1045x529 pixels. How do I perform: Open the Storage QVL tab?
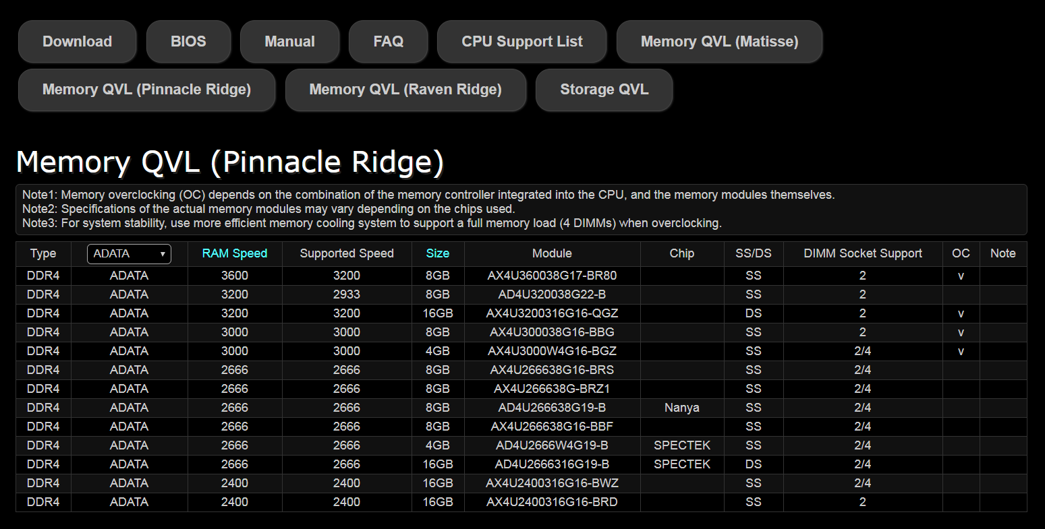point(604,90)
